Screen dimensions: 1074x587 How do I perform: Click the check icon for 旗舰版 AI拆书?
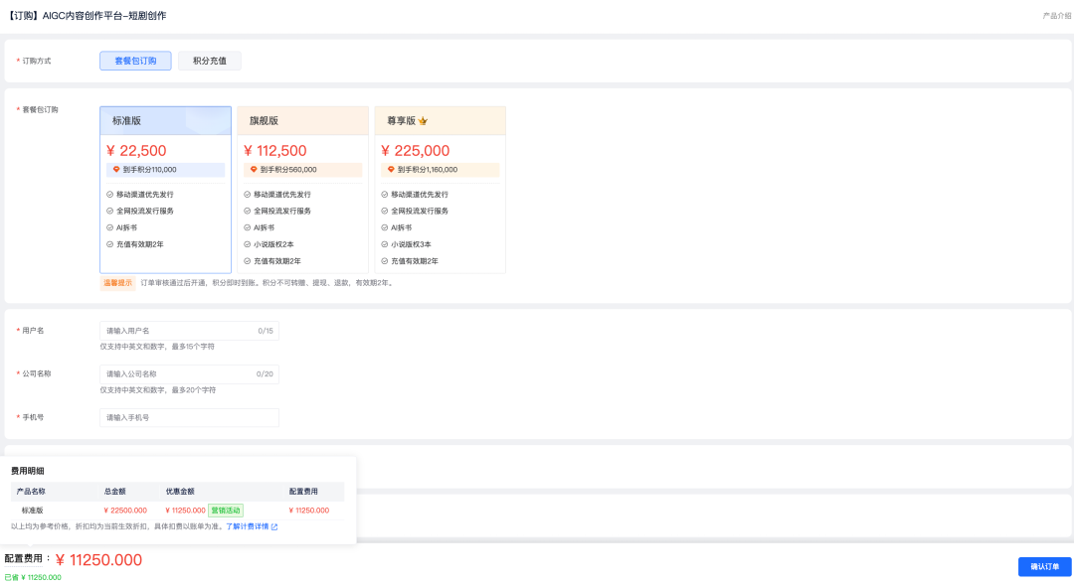[248, 227]
